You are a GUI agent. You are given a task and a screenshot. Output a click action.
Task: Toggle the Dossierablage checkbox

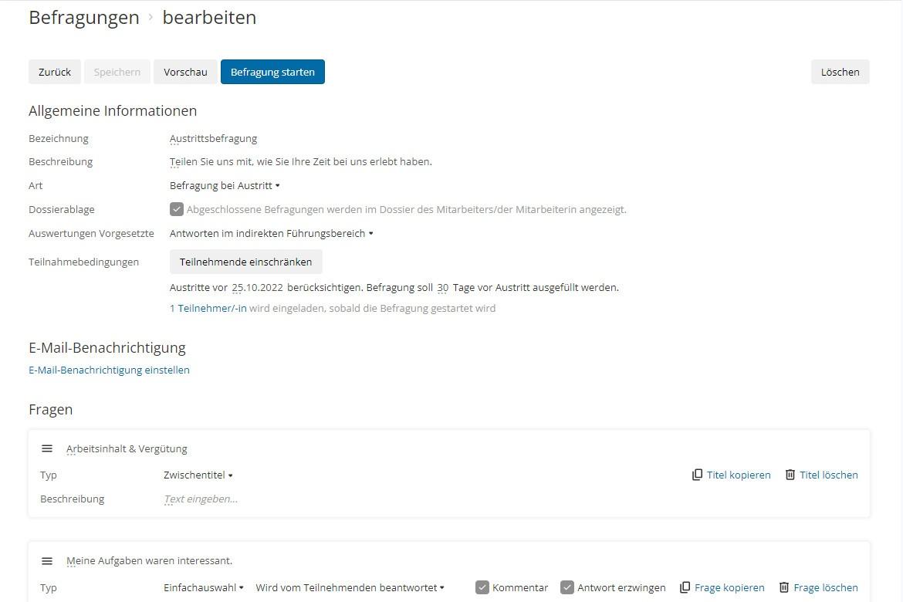tap(176, 208)
